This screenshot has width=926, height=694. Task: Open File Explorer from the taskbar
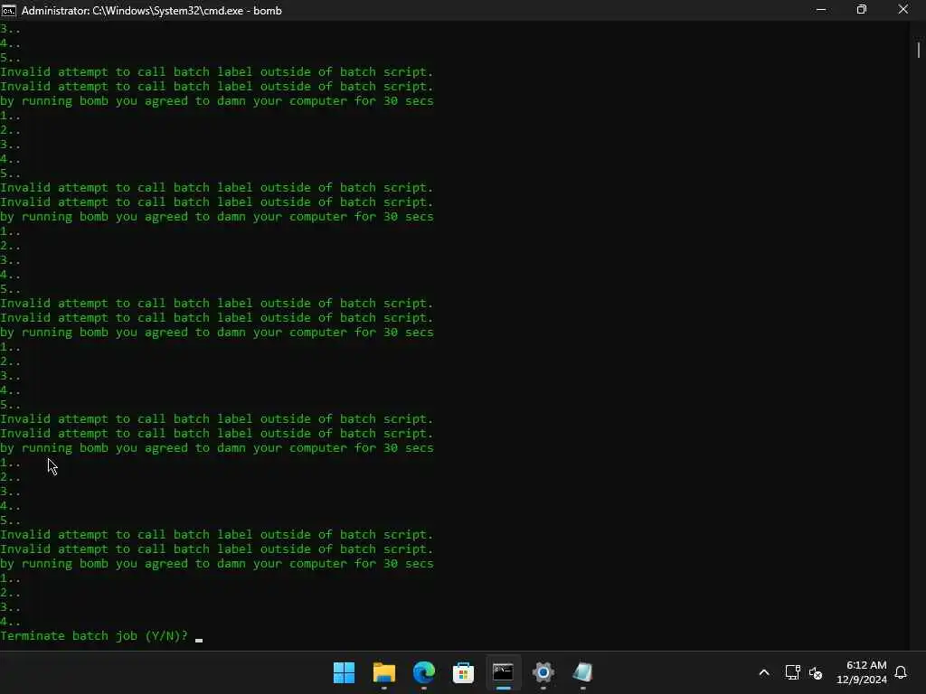(x=383, y=672)
